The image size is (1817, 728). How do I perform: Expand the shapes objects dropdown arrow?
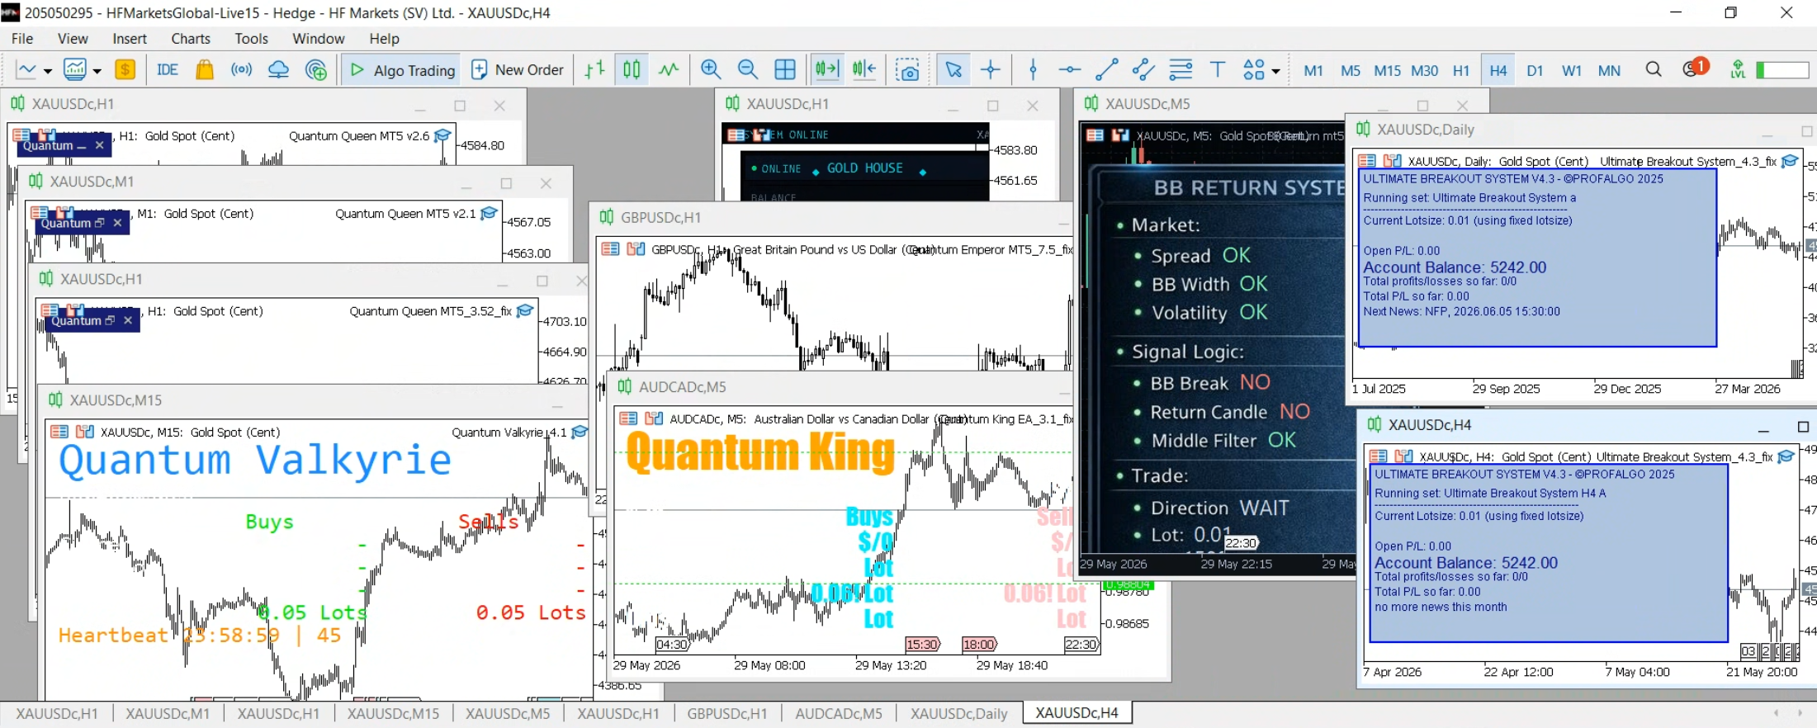tap(1276, 71)
